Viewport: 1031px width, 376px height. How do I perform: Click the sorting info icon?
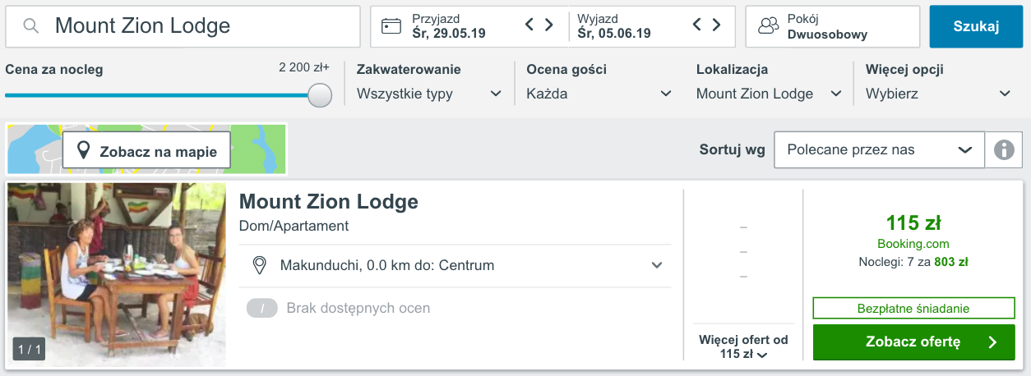click(1003, 150)
